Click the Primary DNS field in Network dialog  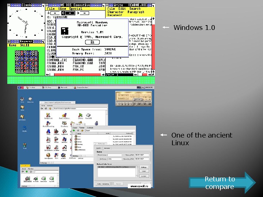142,155
